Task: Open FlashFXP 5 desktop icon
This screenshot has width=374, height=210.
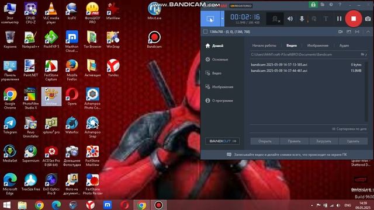Action: [x=51, y=40]
